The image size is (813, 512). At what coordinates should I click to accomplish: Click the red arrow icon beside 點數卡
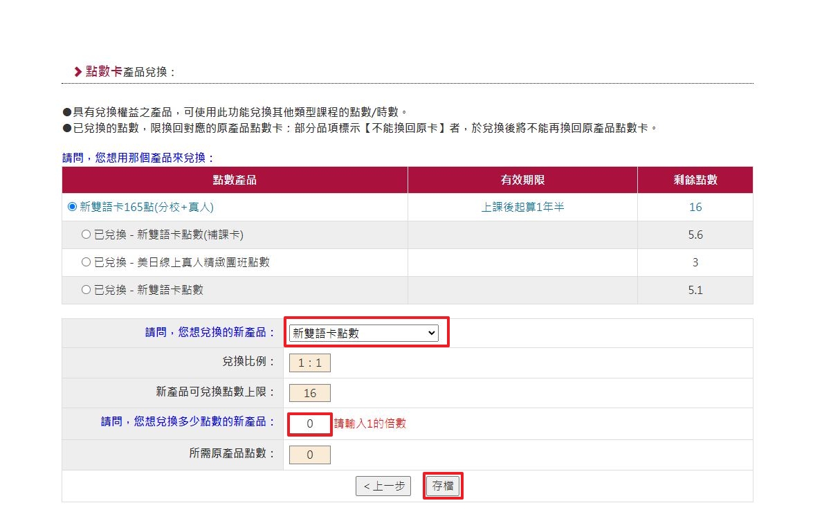77,71
